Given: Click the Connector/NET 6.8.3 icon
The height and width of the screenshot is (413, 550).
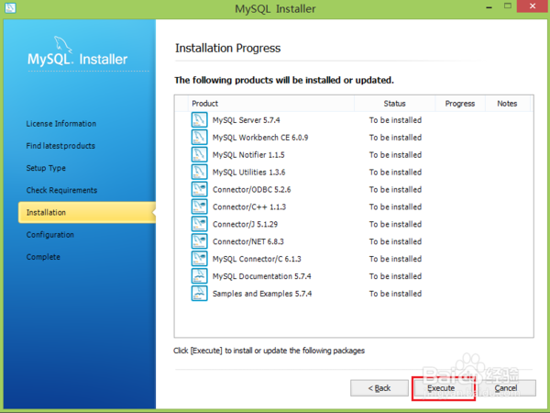Looking at the screenshot, I should (x=199, y=241).
